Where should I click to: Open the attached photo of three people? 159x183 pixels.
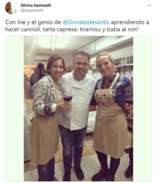click(78, 109)
